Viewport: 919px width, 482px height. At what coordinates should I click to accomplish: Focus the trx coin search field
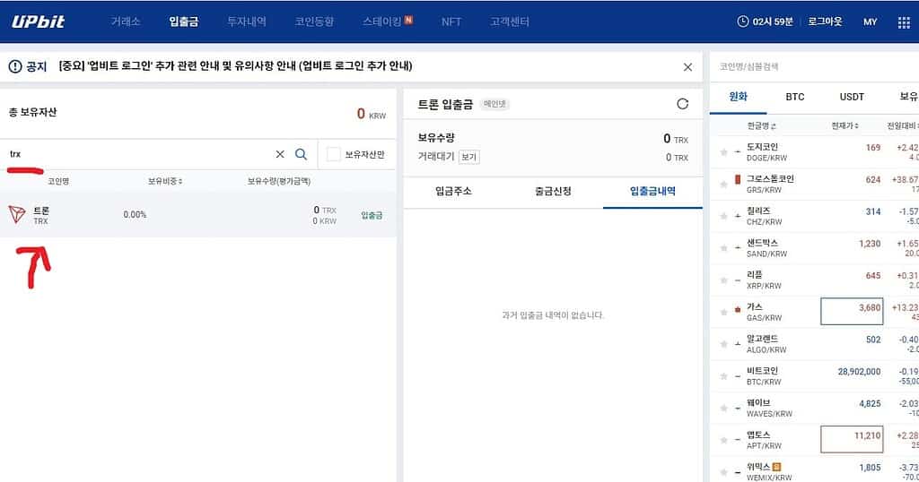tap(138, 154)
